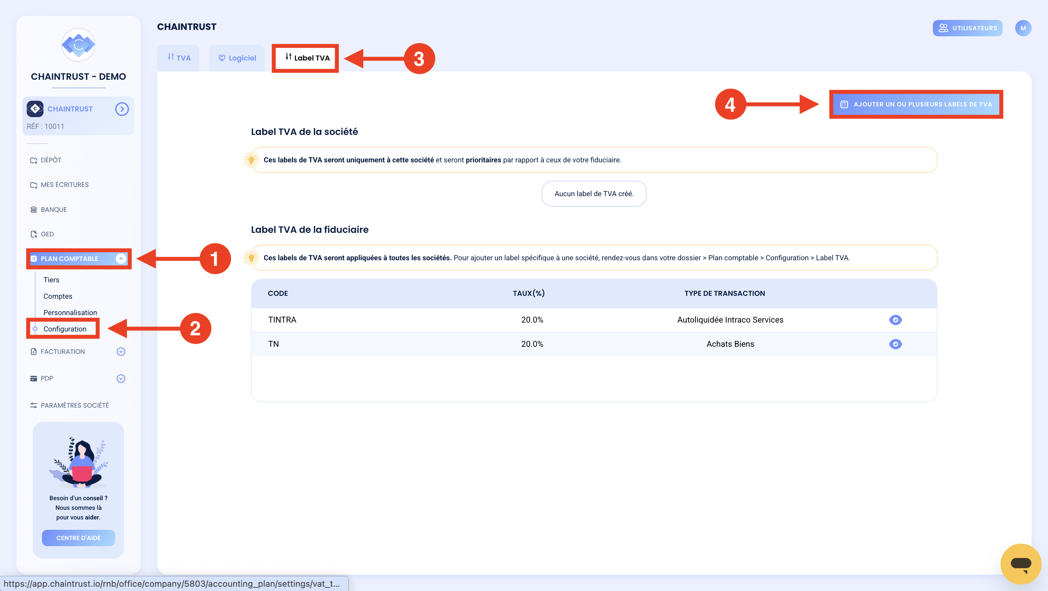This screenshot has height=591, width=1048.
Task: Click the CHAINTRUST - DEMO heading
Action: pos(78,77)
